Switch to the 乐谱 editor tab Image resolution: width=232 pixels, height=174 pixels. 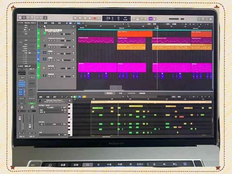click(120, 93)
